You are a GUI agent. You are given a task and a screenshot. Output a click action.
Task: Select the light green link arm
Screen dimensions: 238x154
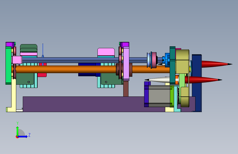182,80
